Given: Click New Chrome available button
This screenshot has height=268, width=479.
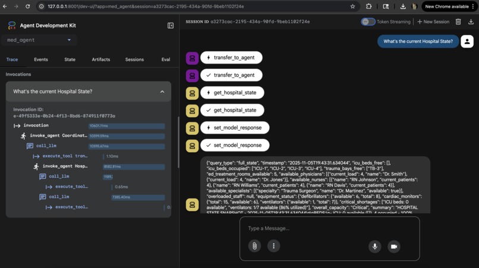Looking at the screenshot, I should pyautogui.click(x=449, y=7).
